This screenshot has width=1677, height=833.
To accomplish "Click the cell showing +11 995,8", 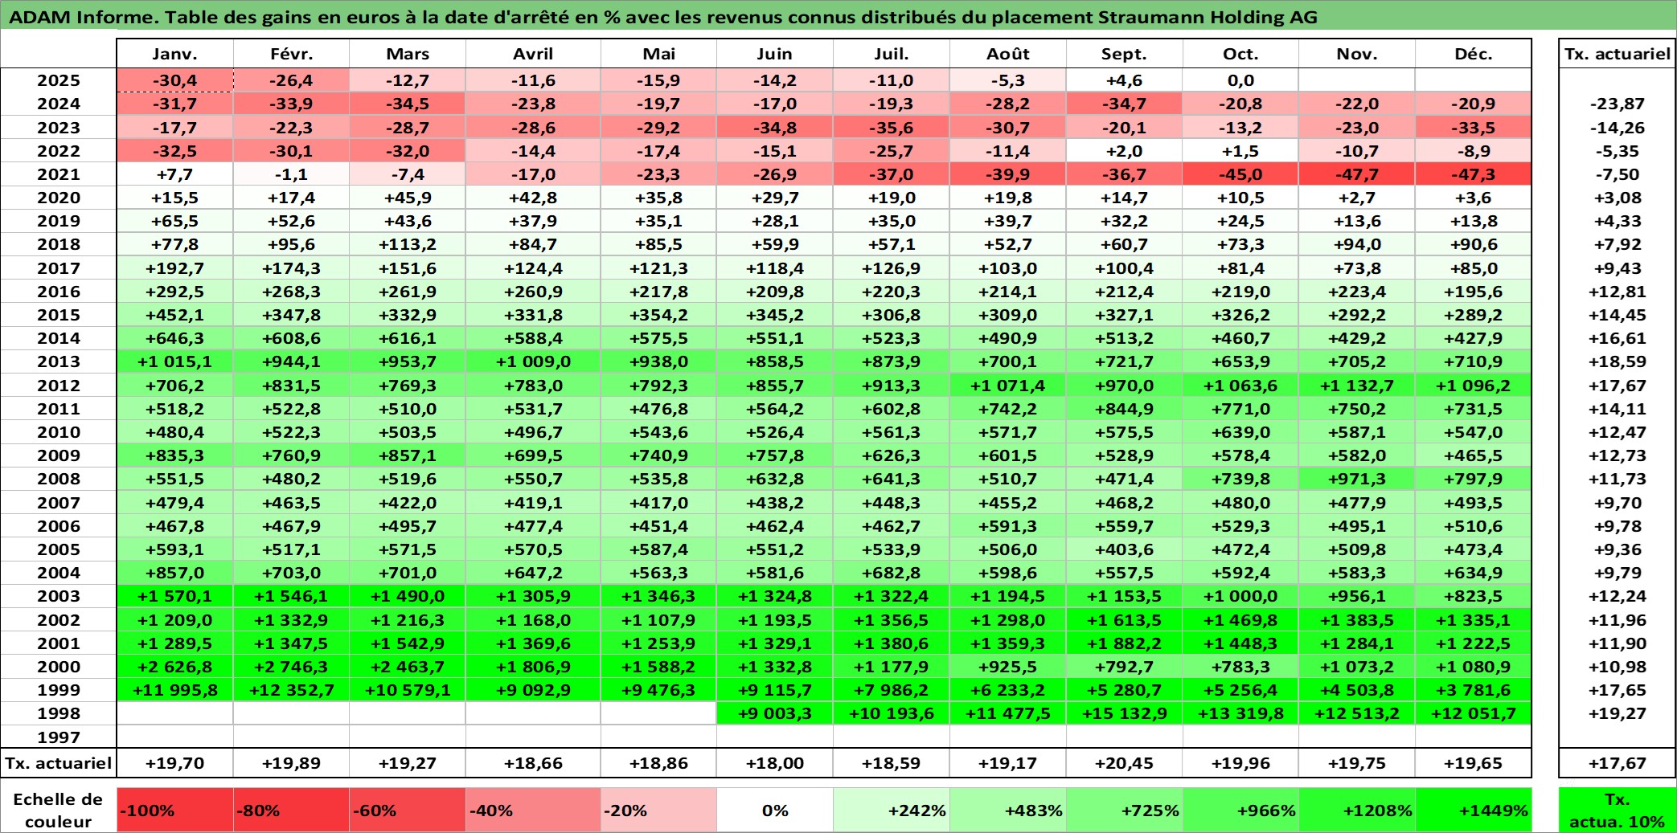I will (x=174, y=690).
